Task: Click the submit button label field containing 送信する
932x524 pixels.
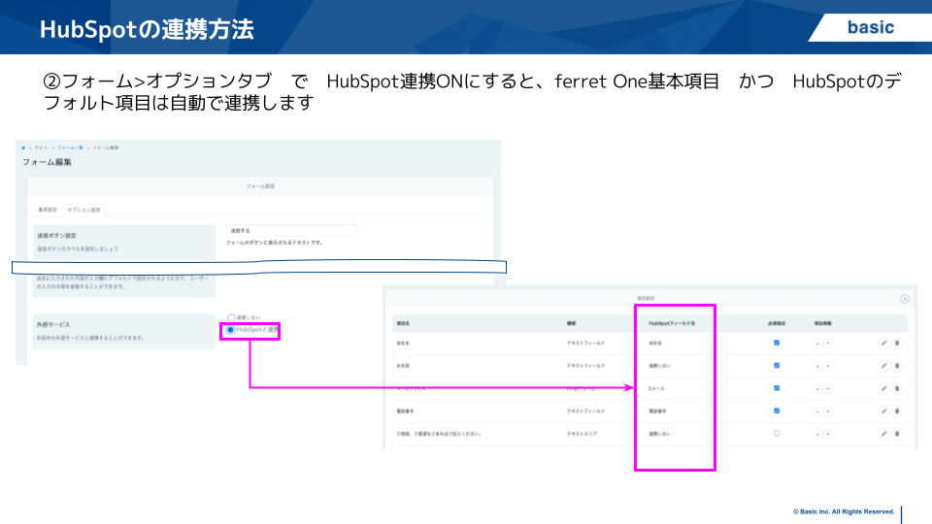Action: [x=290, y=231]
